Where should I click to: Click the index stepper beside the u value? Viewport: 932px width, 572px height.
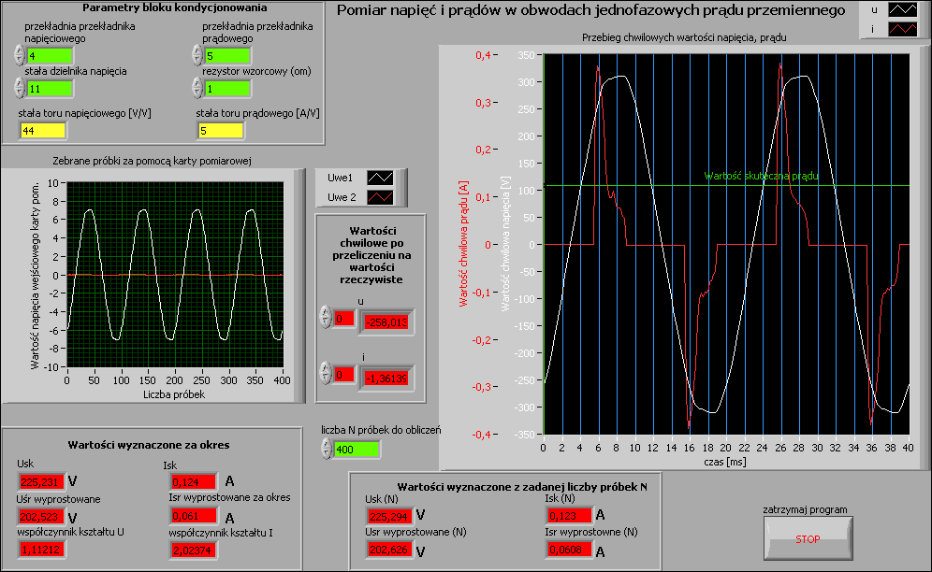point(325,318)
